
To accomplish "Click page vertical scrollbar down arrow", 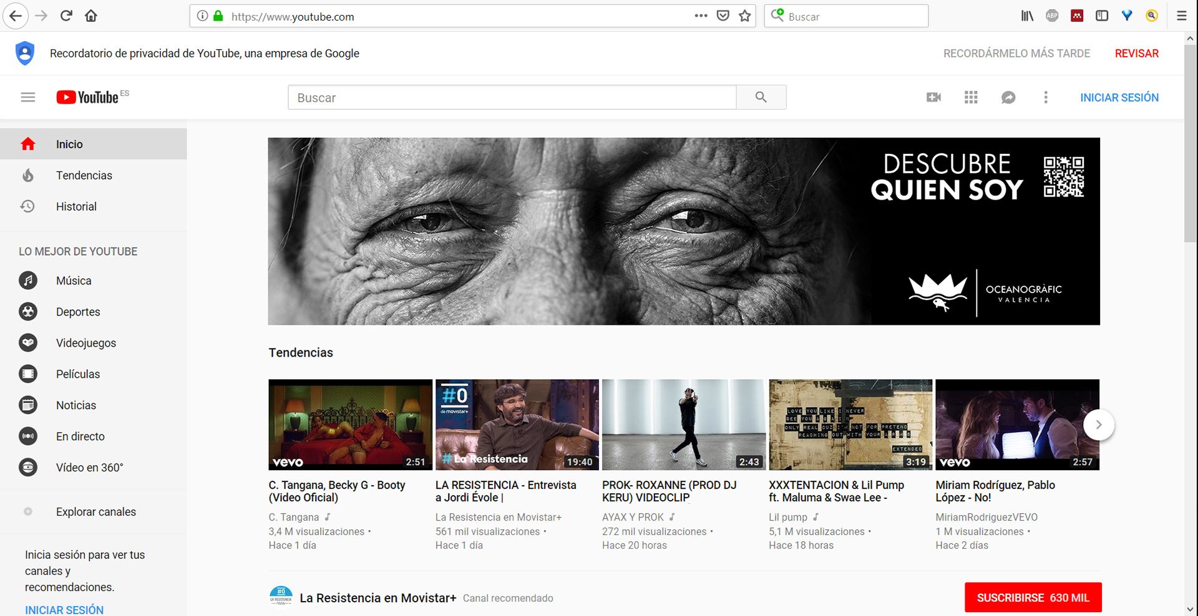I will click(1190, 609).
